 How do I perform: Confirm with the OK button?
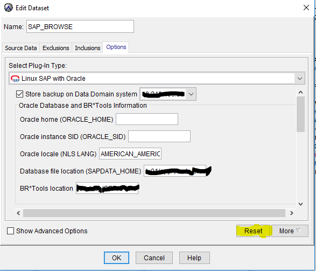[116, 258]
